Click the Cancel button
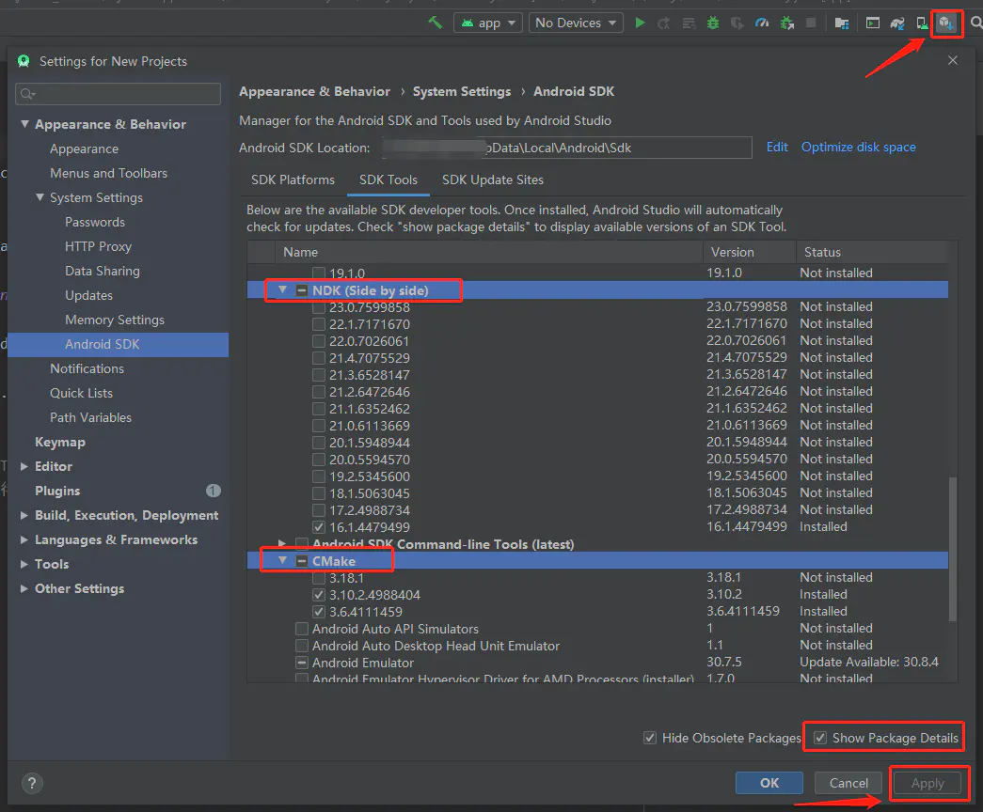The height and width of the screenshot is (812, 983). point(848,783)
